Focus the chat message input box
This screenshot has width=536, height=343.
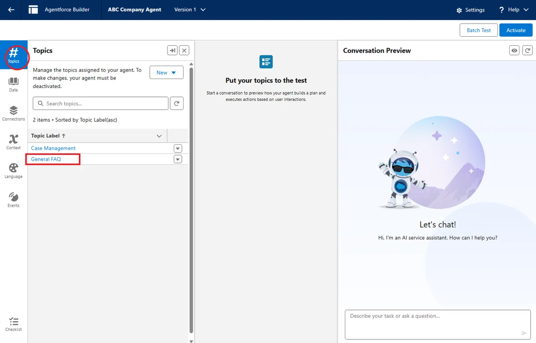[x=438, y=325]
